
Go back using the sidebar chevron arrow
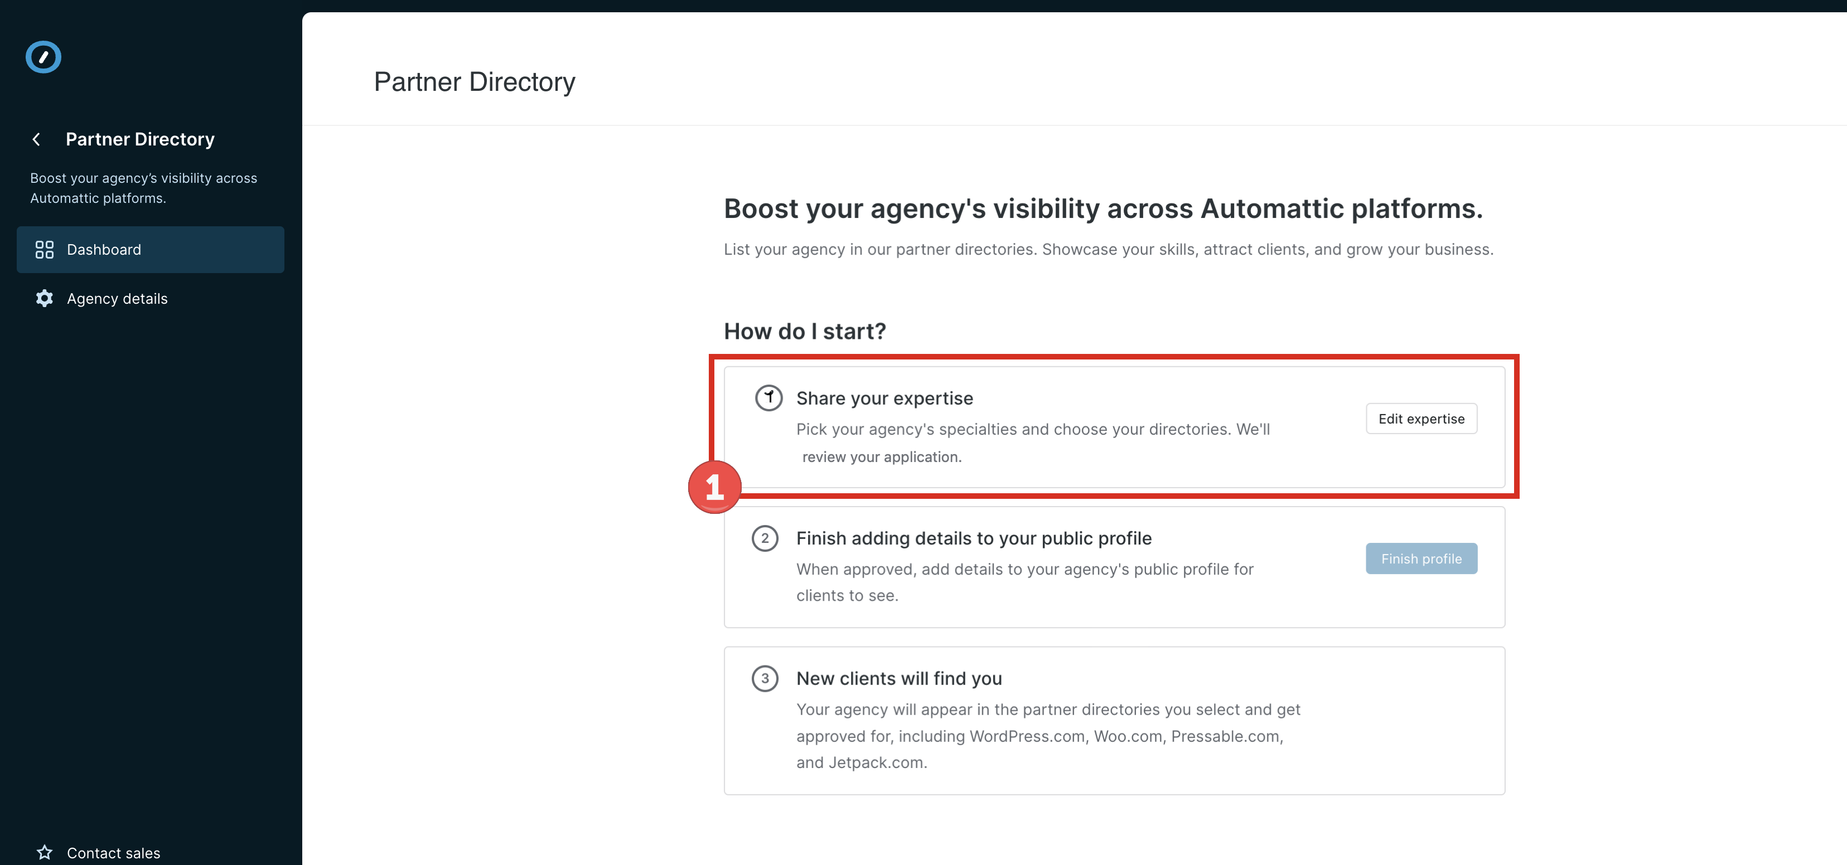click(37, 139)
